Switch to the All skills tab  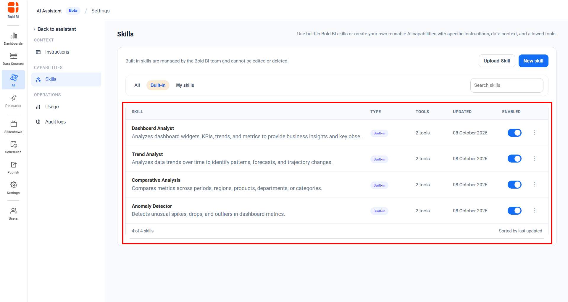click(137, 85)
